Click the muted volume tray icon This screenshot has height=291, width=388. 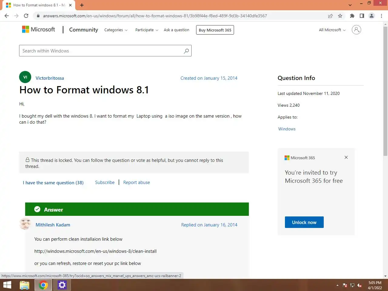pos(360,285)
